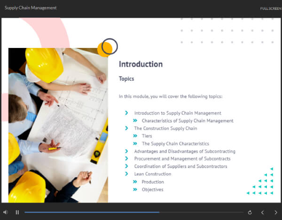Select Characteristics of Supply Chain Management subtopic
282x220 pixels.
click(188, 121)
